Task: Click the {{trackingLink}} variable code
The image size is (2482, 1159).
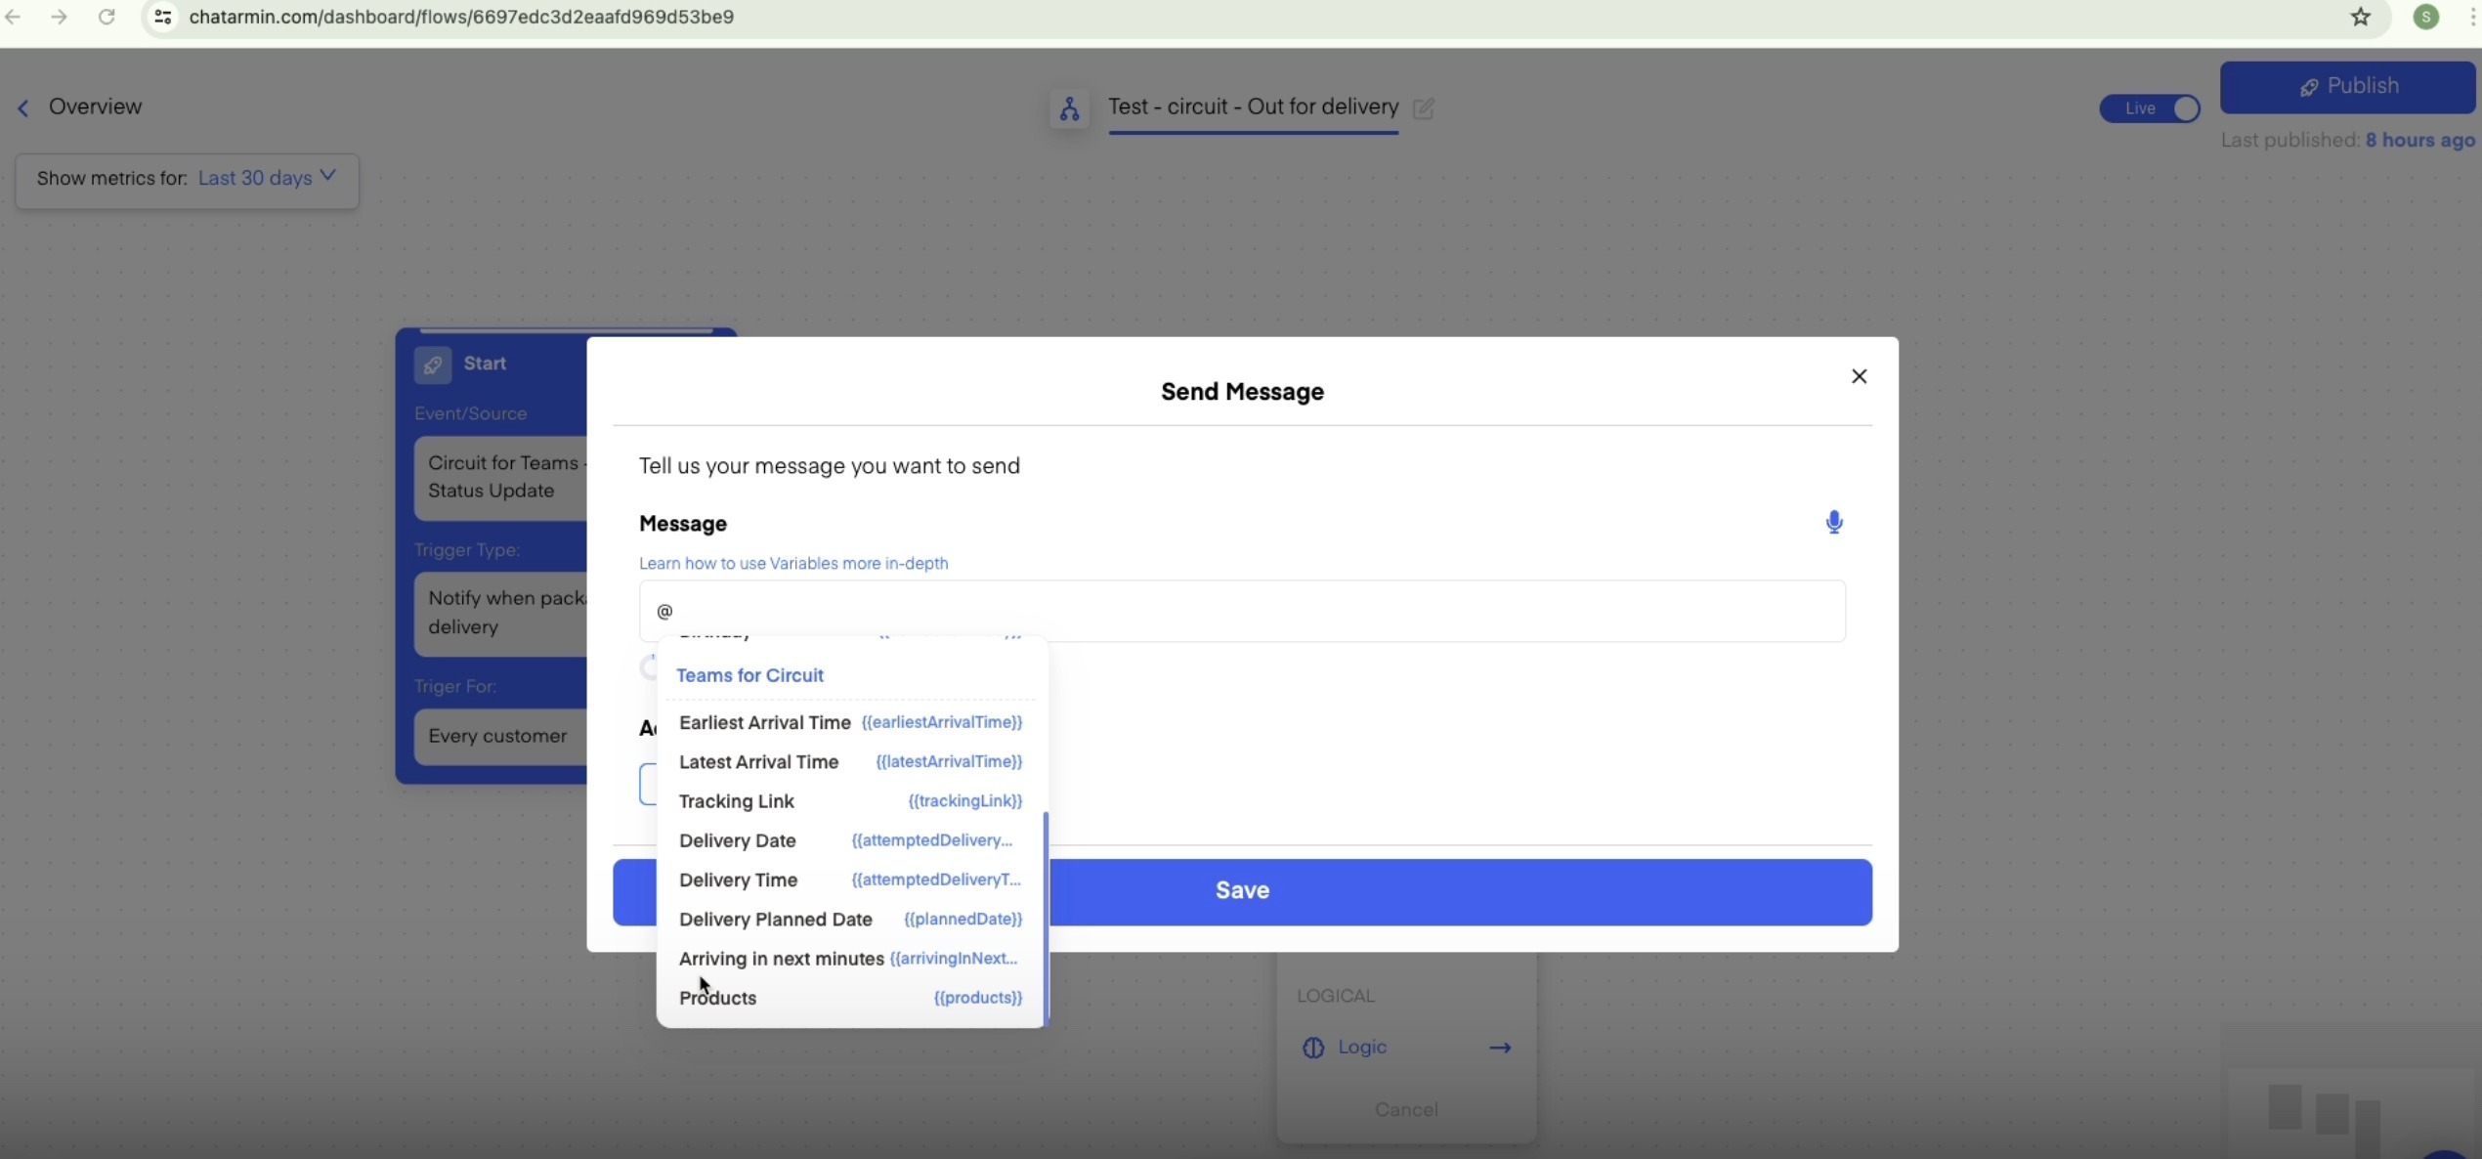Action: 964,801
